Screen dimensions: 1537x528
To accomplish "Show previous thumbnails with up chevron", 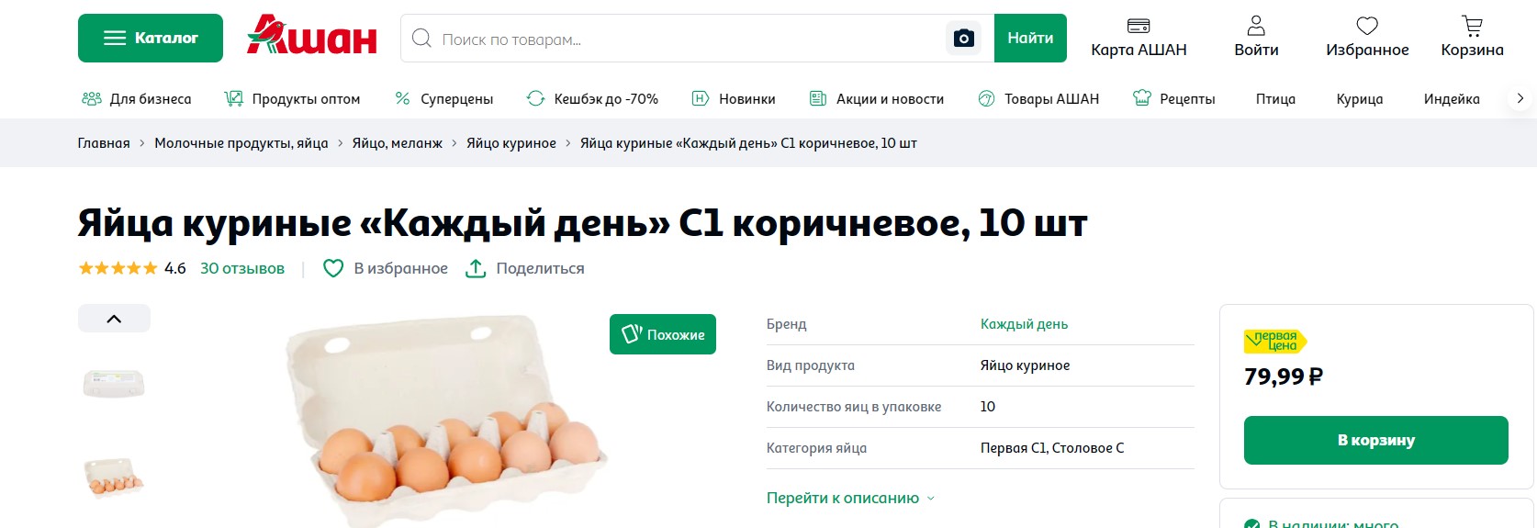I will [x=114, y=319].
